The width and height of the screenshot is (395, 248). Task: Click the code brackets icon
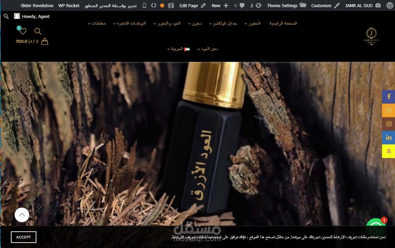[154, 5]
